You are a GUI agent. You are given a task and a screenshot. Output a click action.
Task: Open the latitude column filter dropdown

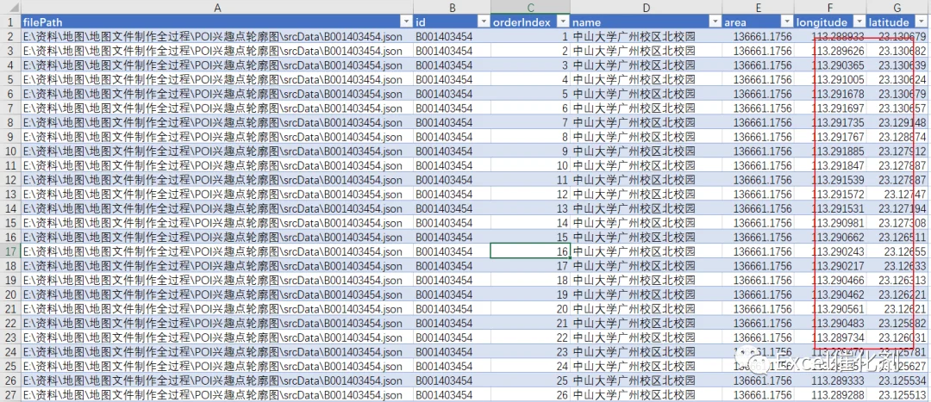(921, 22)
